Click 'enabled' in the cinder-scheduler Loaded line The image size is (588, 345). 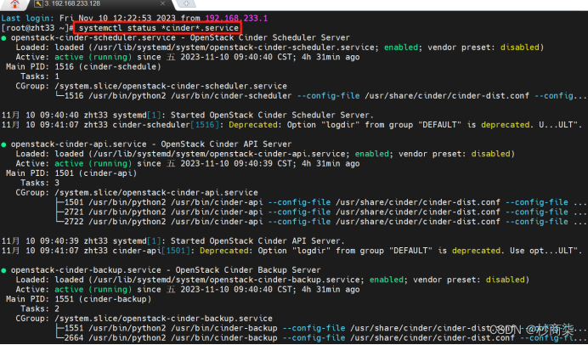pyautogui.click(x=401, y=48)
